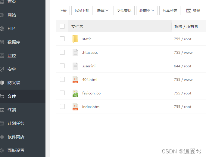
Task: Check the box for .htaccess
Action: point(62,52)
